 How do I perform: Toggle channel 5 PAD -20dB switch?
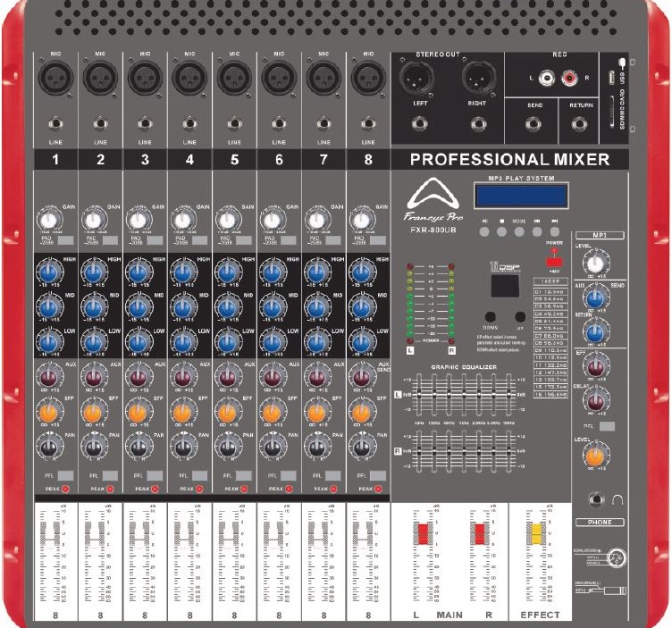pyautogui.click(x=244, y=240)
